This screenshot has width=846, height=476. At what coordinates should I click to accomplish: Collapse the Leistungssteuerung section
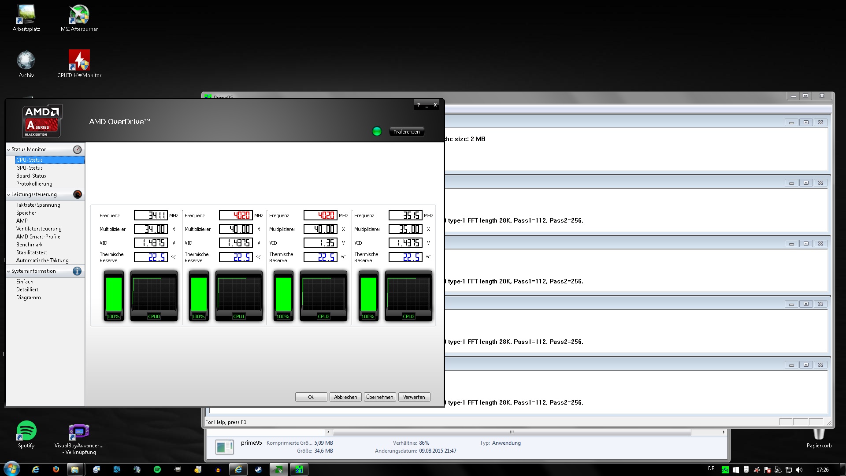click(x=8, y=194)
